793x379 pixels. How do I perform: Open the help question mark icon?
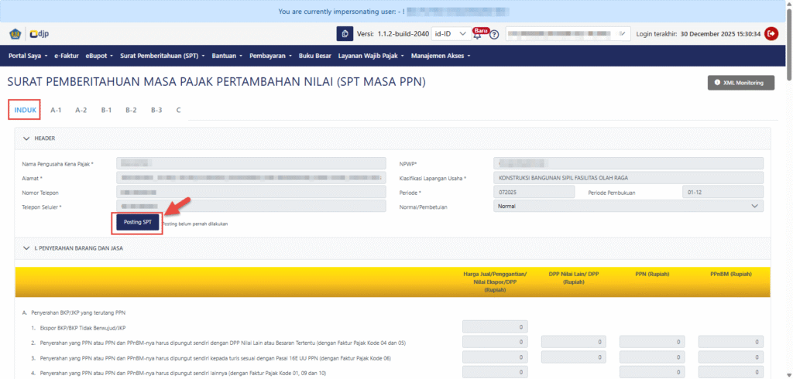(x=494, y=35)
